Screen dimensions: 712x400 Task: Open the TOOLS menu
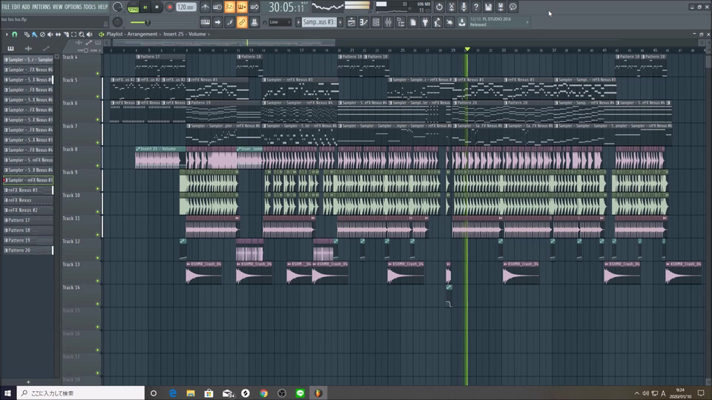coord(90,7)
